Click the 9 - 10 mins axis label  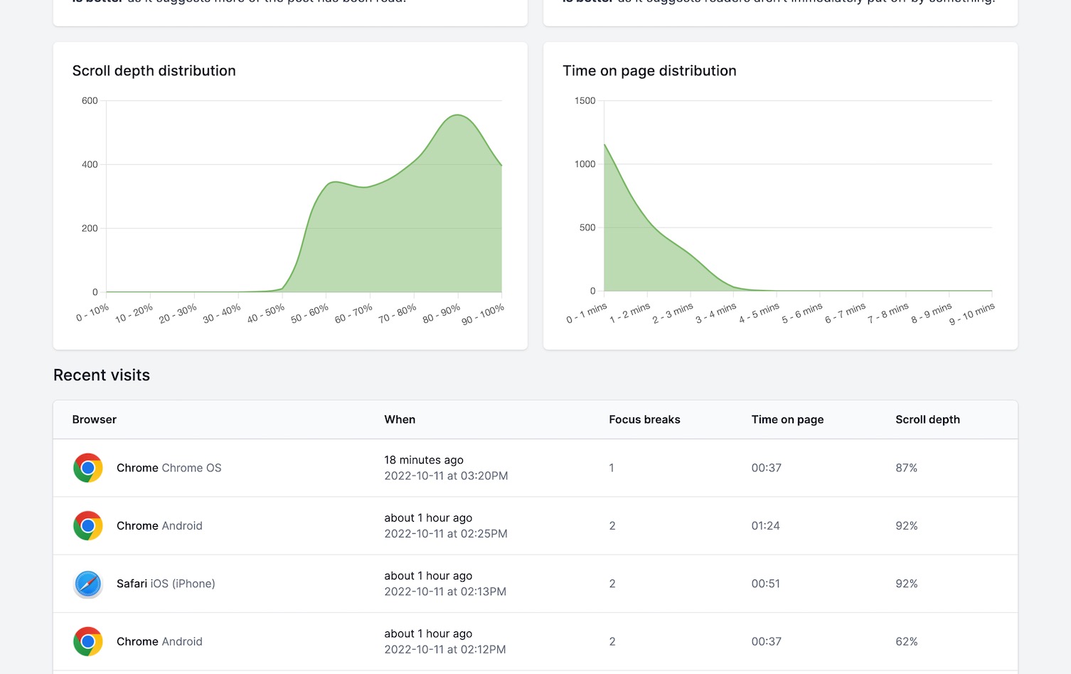[x=972, y=314]
